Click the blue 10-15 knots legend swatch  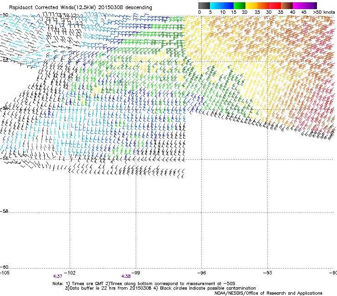point(228,5)
